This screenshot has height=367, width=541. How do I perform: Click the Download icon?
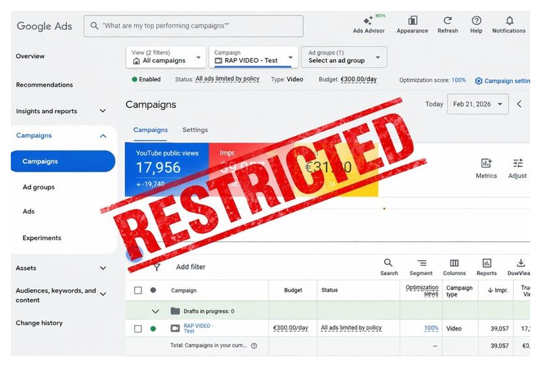521,263
